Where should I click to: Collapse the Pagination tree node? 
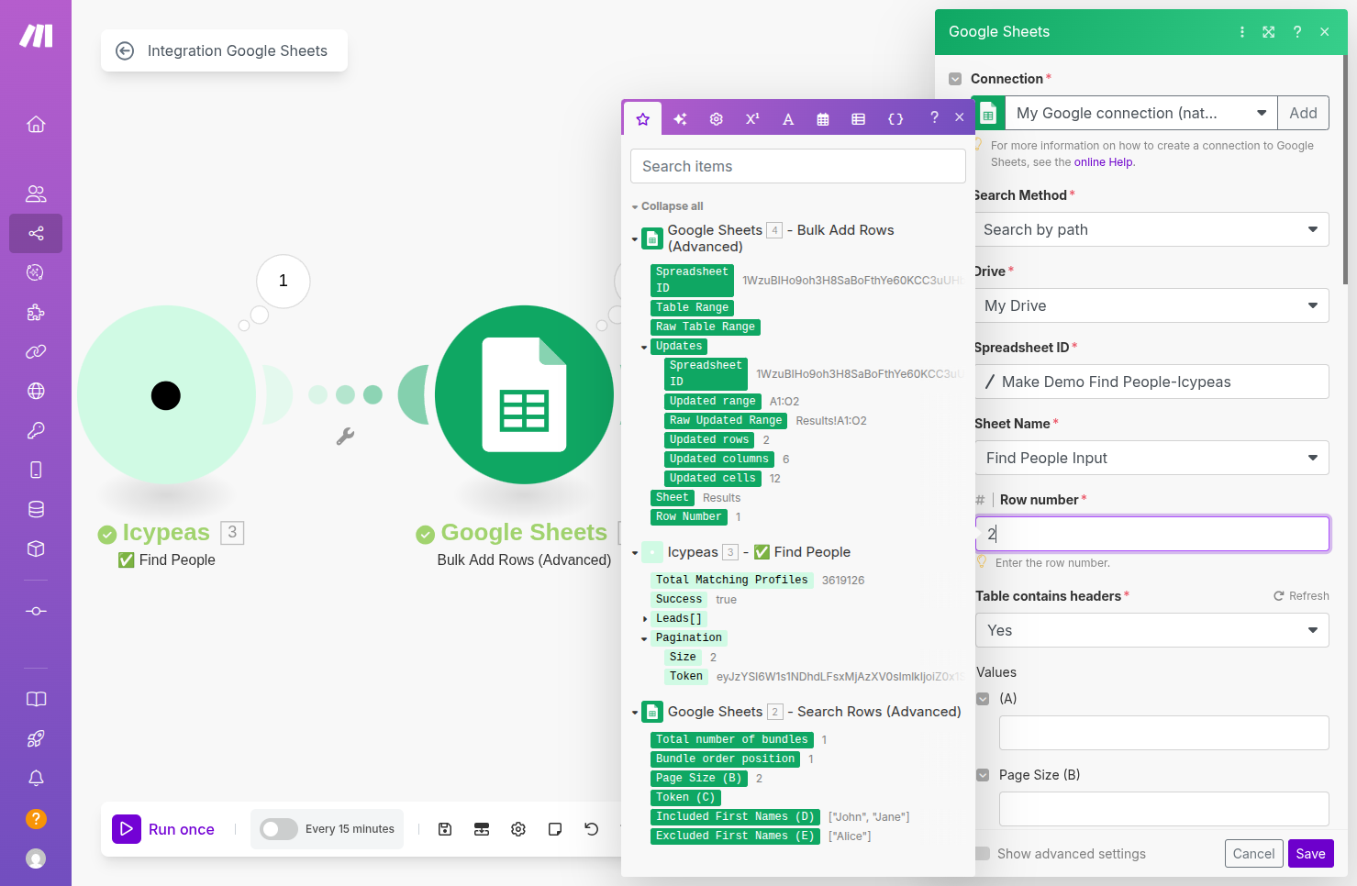pyautogui.click(x=644, y=638)
